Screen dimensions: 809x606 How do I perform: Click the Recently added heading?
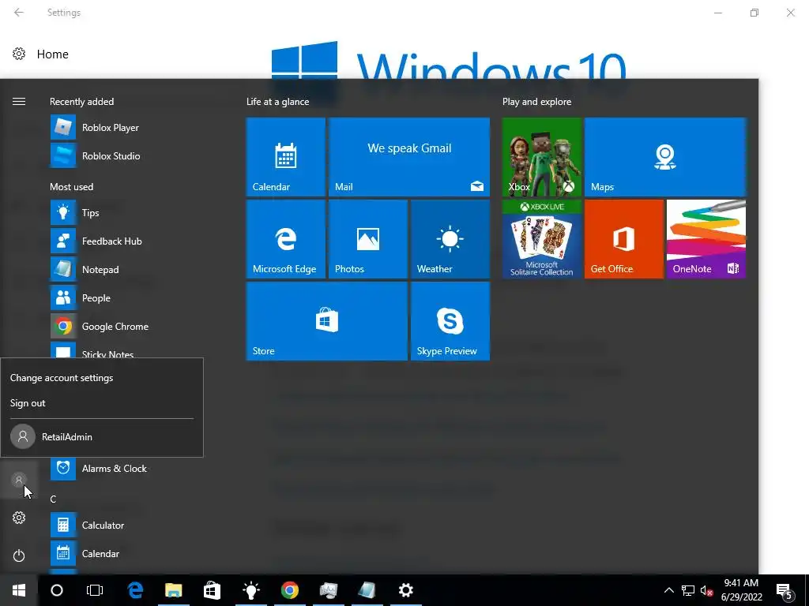pos(81,102)
